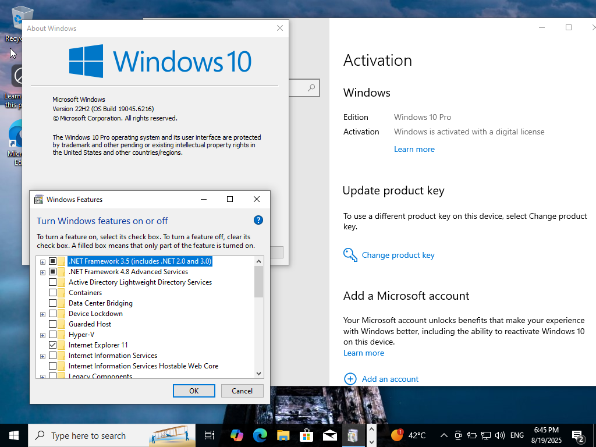The image size is (596, 447).
Task: Click the features list scroll-up arrow
Action: (259, 261)
